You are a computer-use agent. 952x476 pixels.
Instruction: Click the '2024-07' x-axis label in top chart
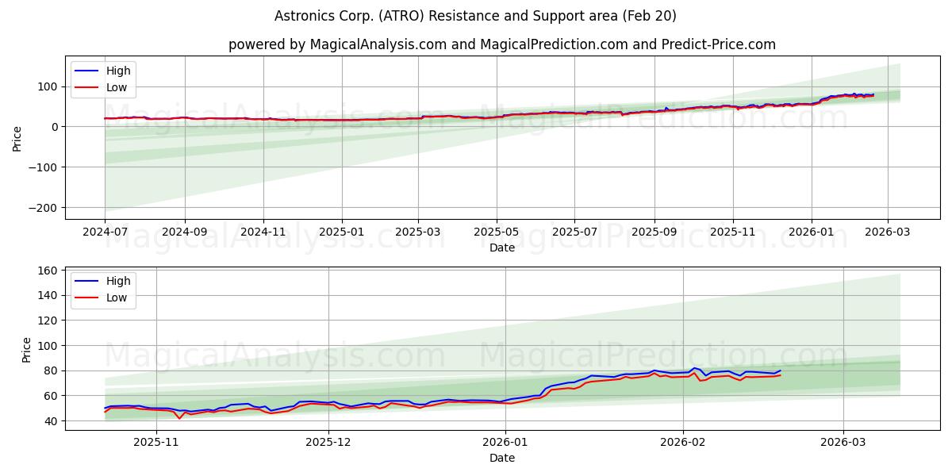tap(105, 233)
